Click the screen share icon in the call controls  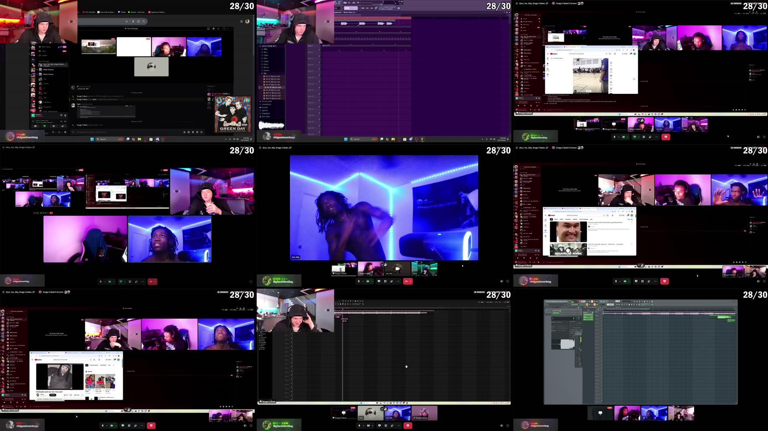pyautogui.click(x=379, y=281)
